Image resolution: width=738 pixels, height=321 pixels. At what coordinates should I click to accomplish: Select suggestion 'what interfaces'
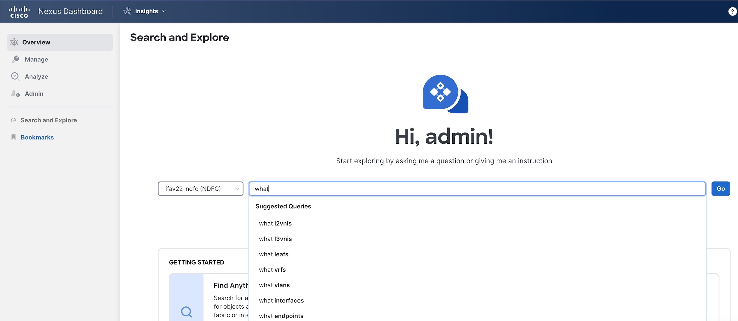tap(281, 301)
